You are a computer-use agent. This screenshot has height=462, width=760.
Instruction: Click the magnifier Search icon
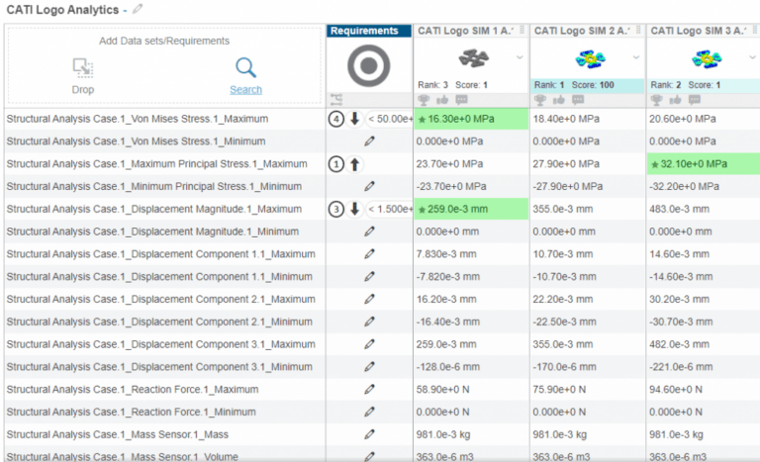click(x=245, y=67)
